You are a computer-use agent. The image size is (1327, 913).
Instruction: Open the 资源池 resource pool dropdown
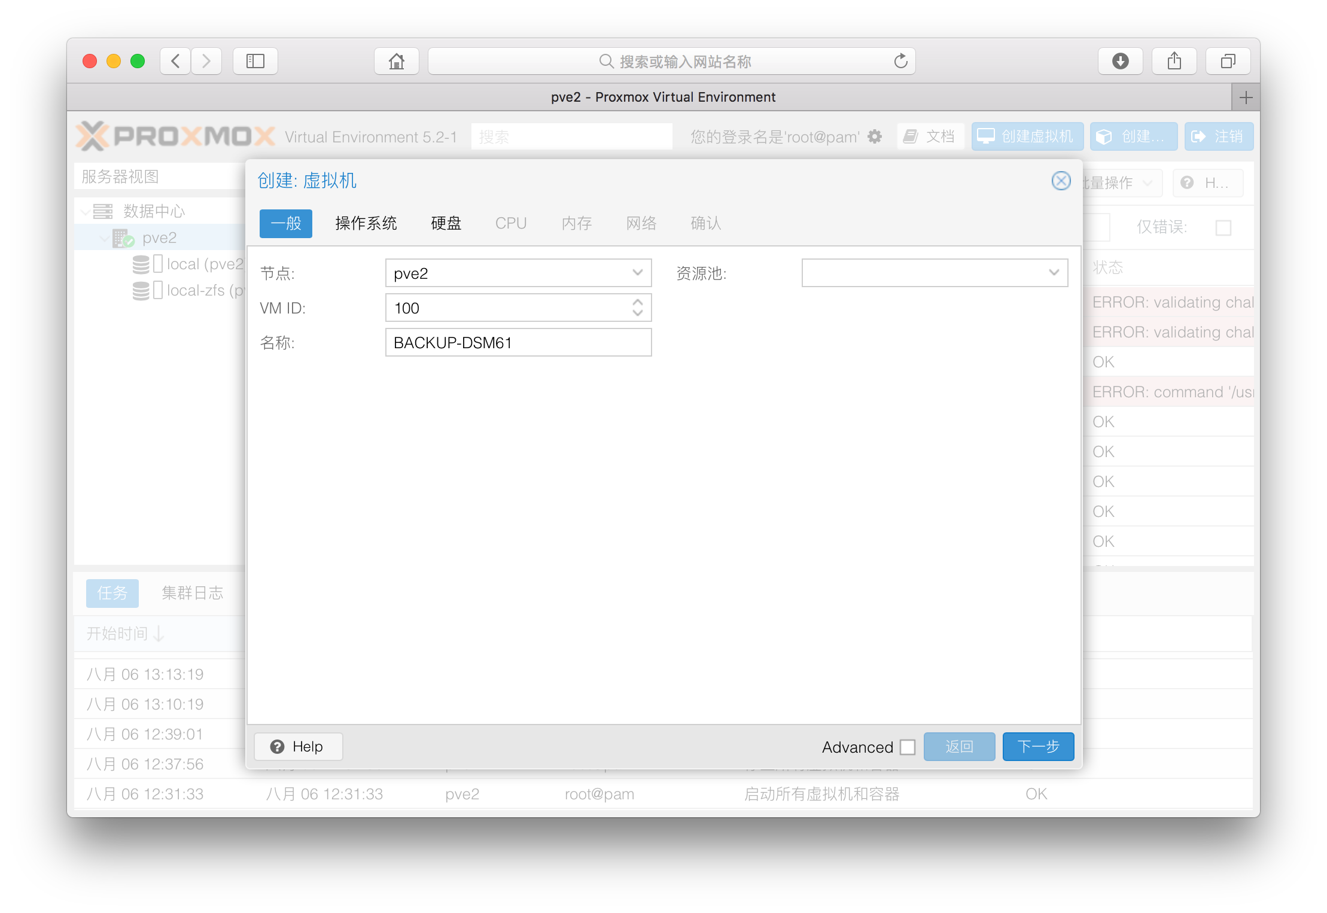coord(1054,273)
